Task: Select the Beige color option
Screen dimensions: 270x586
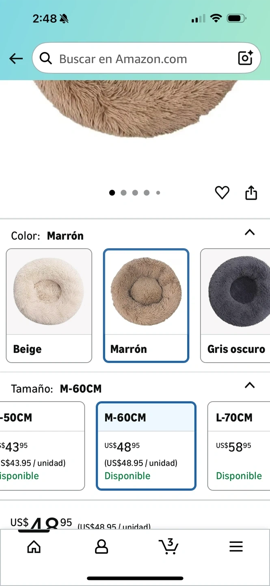Action: (49, 306)
